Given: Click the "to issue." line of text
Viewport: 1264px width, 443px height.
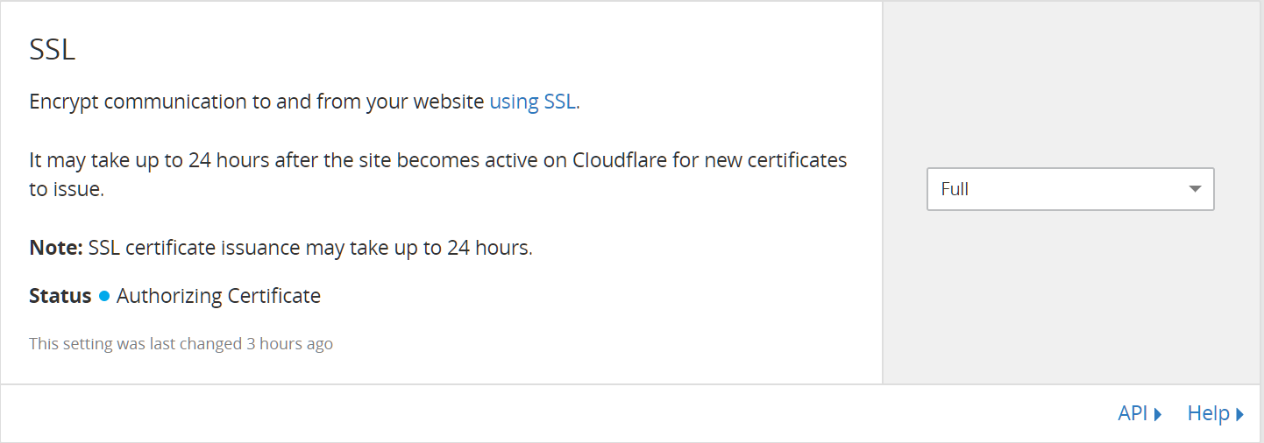Looking at the screenshot, I should pos(67,189).
